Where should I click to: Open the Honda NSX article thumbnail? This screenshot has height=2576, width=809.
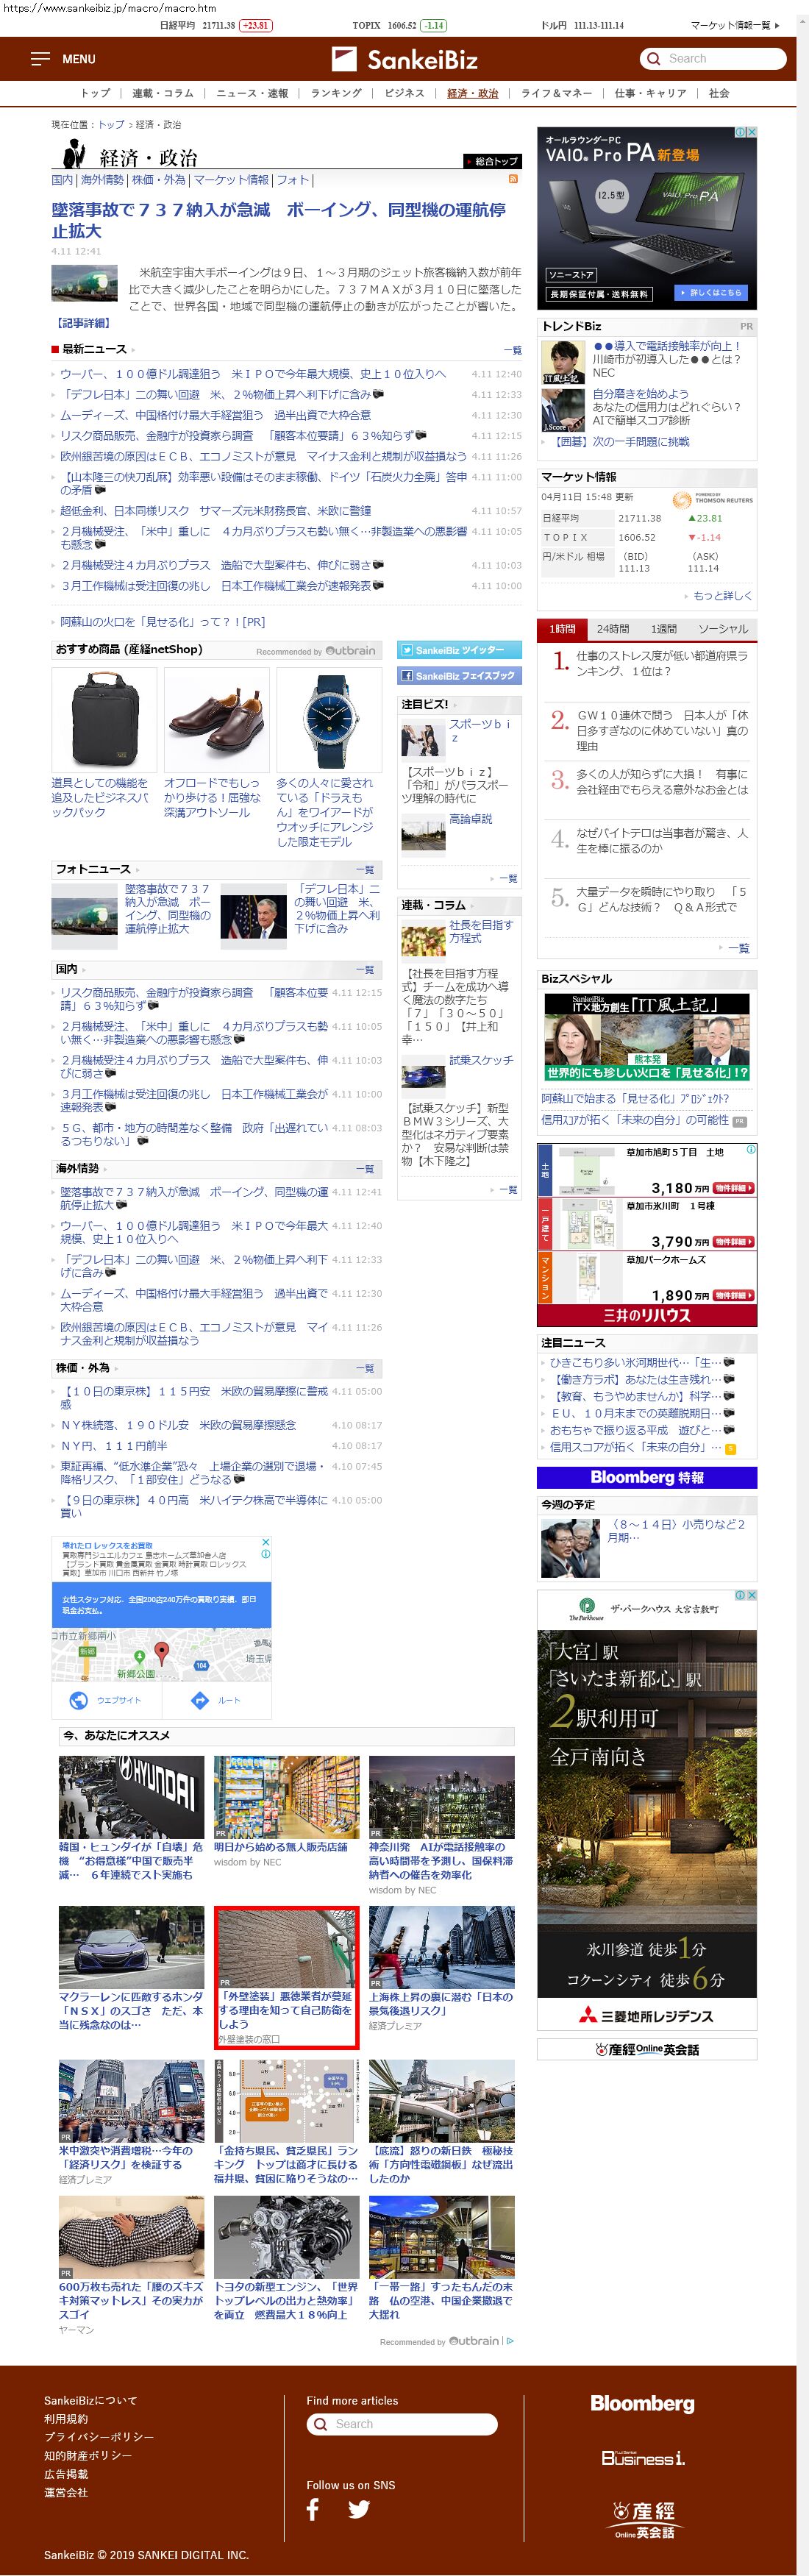(131, 1947)
